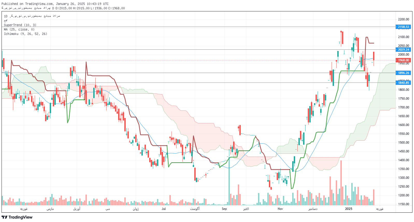
Task: Click the H:2015.00 high value in header
Action: (81, 8)
